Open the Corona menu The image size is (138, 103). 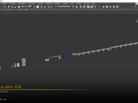pyautogui.click(x=79, y=4)
